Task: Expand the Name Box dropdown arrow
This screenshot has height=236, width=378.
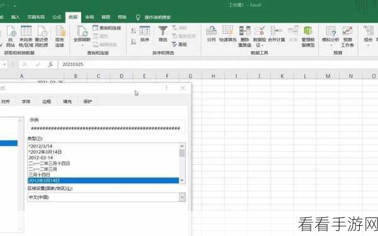Action: pos(4,64)
